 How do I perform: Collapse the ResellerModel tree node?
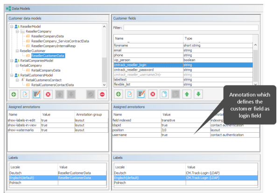click(12, 27)
